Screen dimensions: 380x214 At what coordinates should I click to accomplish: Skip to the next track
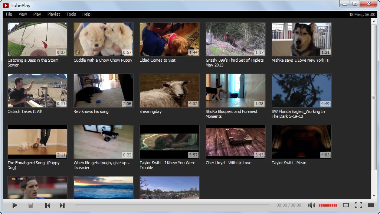[x=62, y=205]
